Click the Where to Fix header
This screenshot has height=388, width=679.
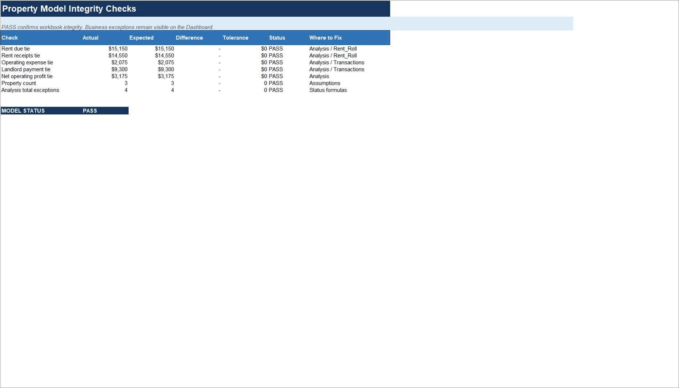326,38
